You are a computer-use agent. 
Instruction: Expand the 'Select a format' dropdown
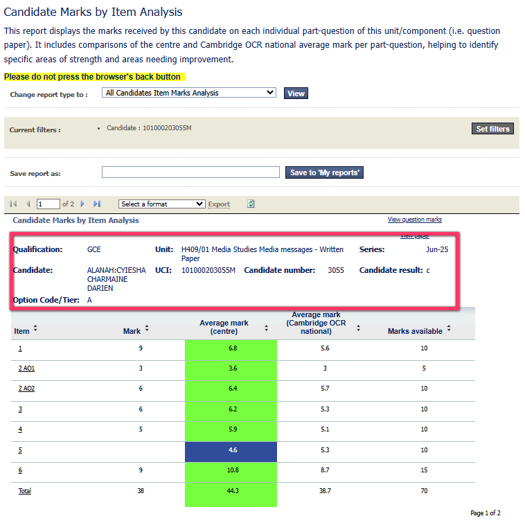point(162,204)
